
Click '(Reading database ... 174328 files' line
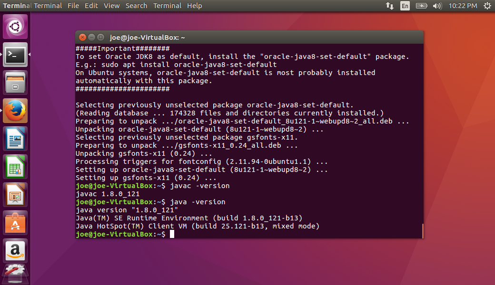click(230, 113)
